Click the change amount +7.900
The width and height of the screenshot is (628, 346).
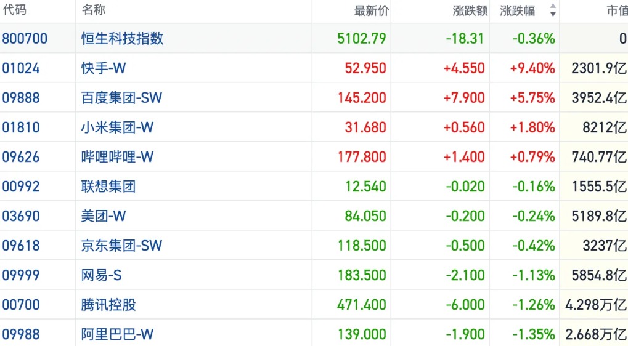tap(464, 98)
